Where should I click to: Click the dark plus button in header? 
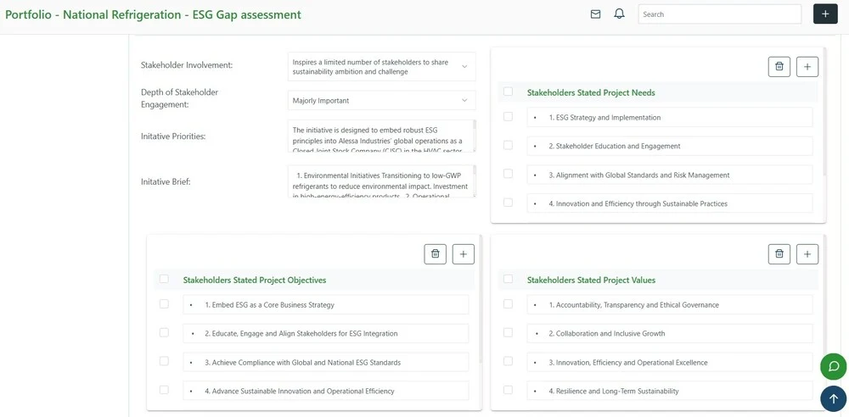point(824,14)
